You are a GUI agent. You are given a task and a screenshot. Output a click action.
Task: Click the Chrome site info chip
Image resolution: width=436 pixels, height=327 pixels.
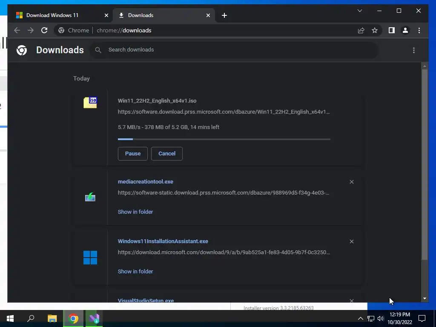click(74, 30)
